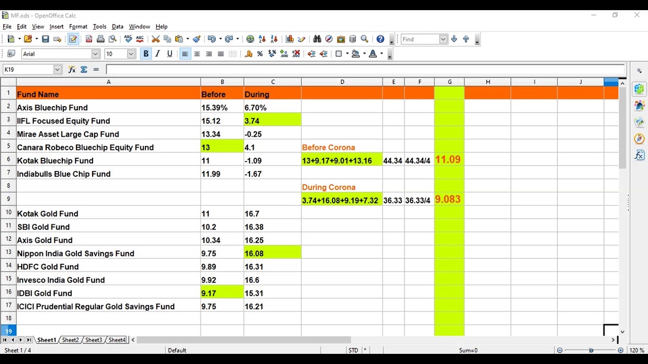The width and height of the screenshot is (648, 364).
Task: Toggle Underline formatting
Action: [170, 54]
